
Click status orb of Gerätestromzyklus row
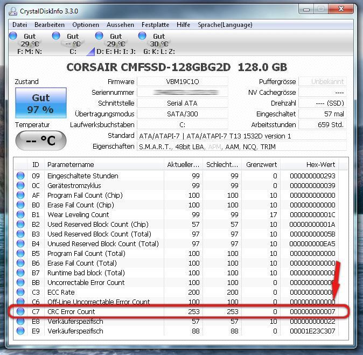20,185
